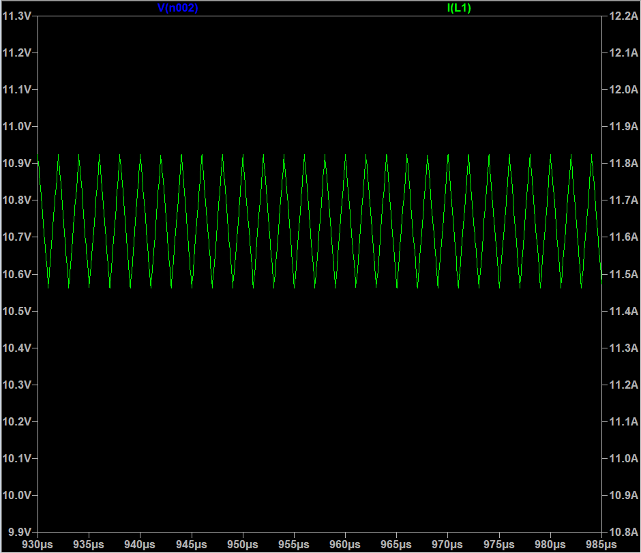Screen dimensions: 641x553
Task: Click the 11.0A right axis label
Action: (x=624, y=459)
